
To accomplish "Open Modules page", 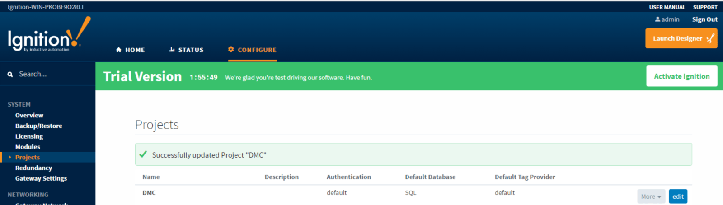I will point(28,147).
